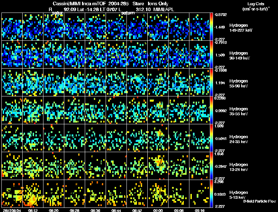Click the 08:28 time label
The width and height of the screenshot is (278, 212).
tap(74, 210)
